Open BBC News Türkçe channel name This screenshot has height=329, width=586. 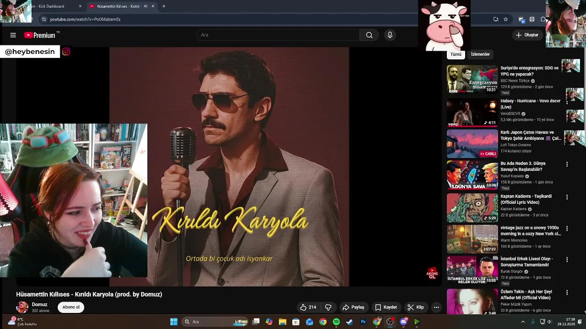(x=515, y=81)
